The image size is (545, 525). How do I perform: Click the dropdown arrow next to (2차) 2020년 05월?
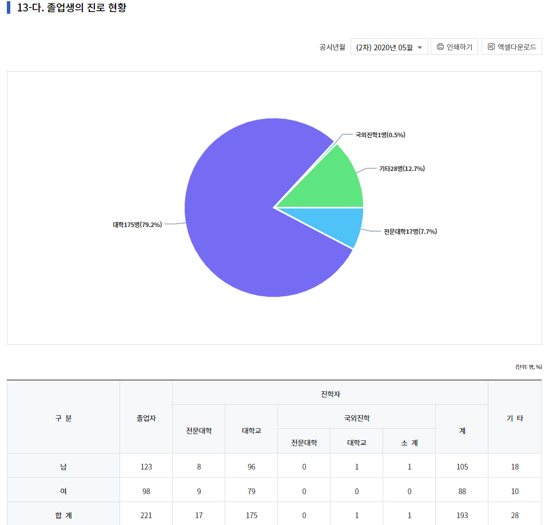coord(420,47)
